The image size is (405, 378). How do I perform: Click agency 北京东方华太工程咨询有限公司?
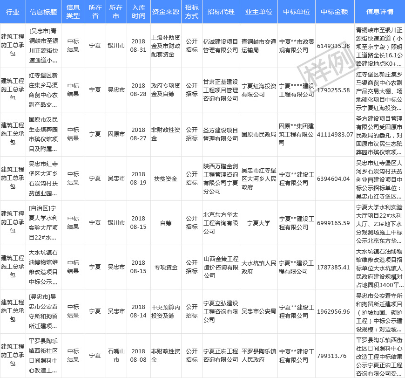(x=221, y=223)
